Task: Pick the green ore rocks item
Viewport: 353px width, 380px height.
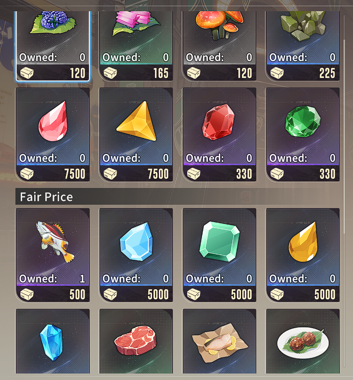Action: (303, 46)
